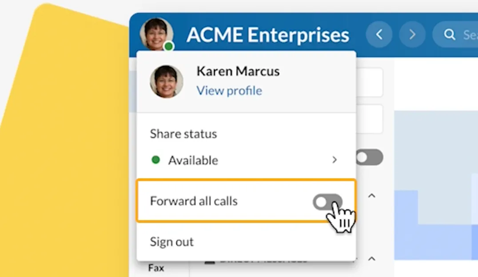Open the Fax item in the sidebar
This screenshot has height=277, width=478.
click(156, 268)
